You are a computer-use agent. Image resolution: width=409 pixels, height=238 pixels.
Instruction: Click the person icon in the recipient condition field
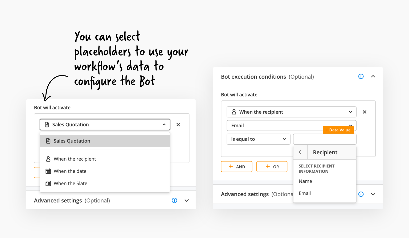click(234, 112)
